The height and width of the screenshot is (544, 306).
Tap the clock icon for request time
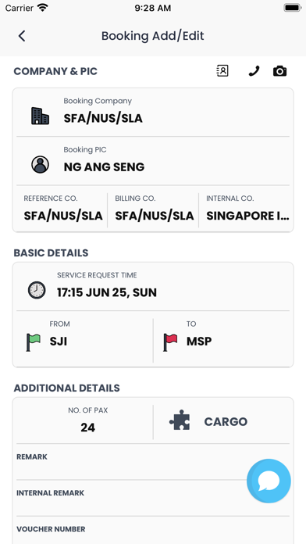pyautogui.click(x=37, y=290)
